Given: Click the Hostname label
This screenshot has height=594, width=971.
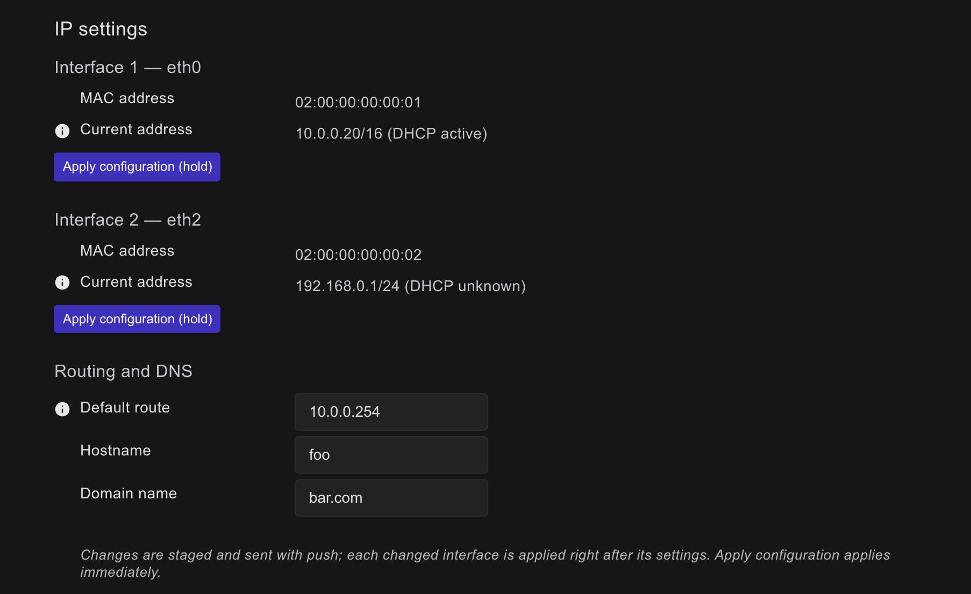Looking at the screenshot, I should (x=116, y=451).
